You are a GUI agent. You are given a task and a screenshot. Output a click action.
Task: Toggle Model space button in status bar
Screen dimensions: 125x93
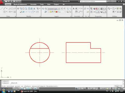point(77,88)
